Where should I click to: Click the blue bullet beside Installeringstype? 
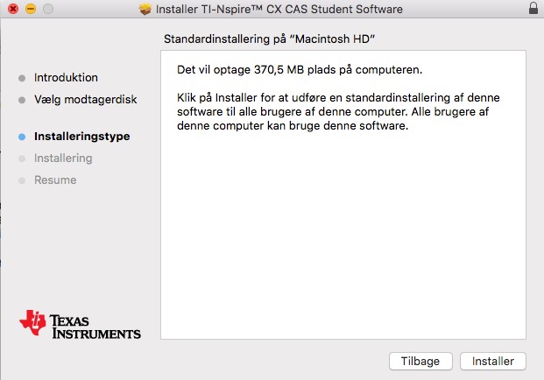(x=22, y=137)
